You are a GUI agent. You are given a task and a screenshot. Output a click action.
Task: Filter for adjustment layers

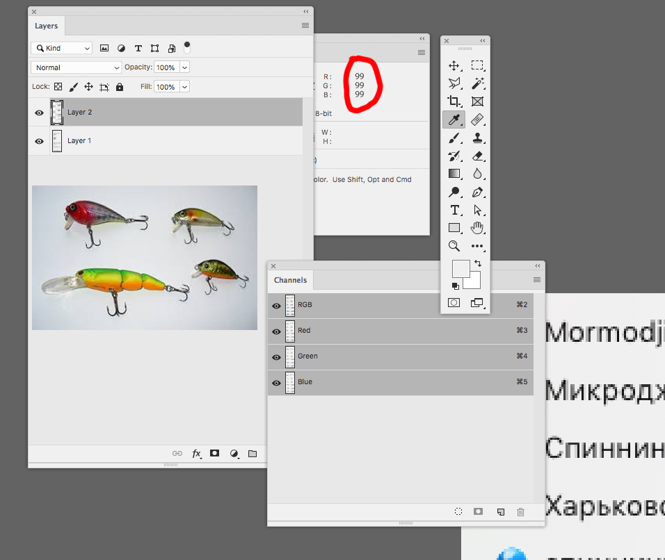[x=121, y=49]
